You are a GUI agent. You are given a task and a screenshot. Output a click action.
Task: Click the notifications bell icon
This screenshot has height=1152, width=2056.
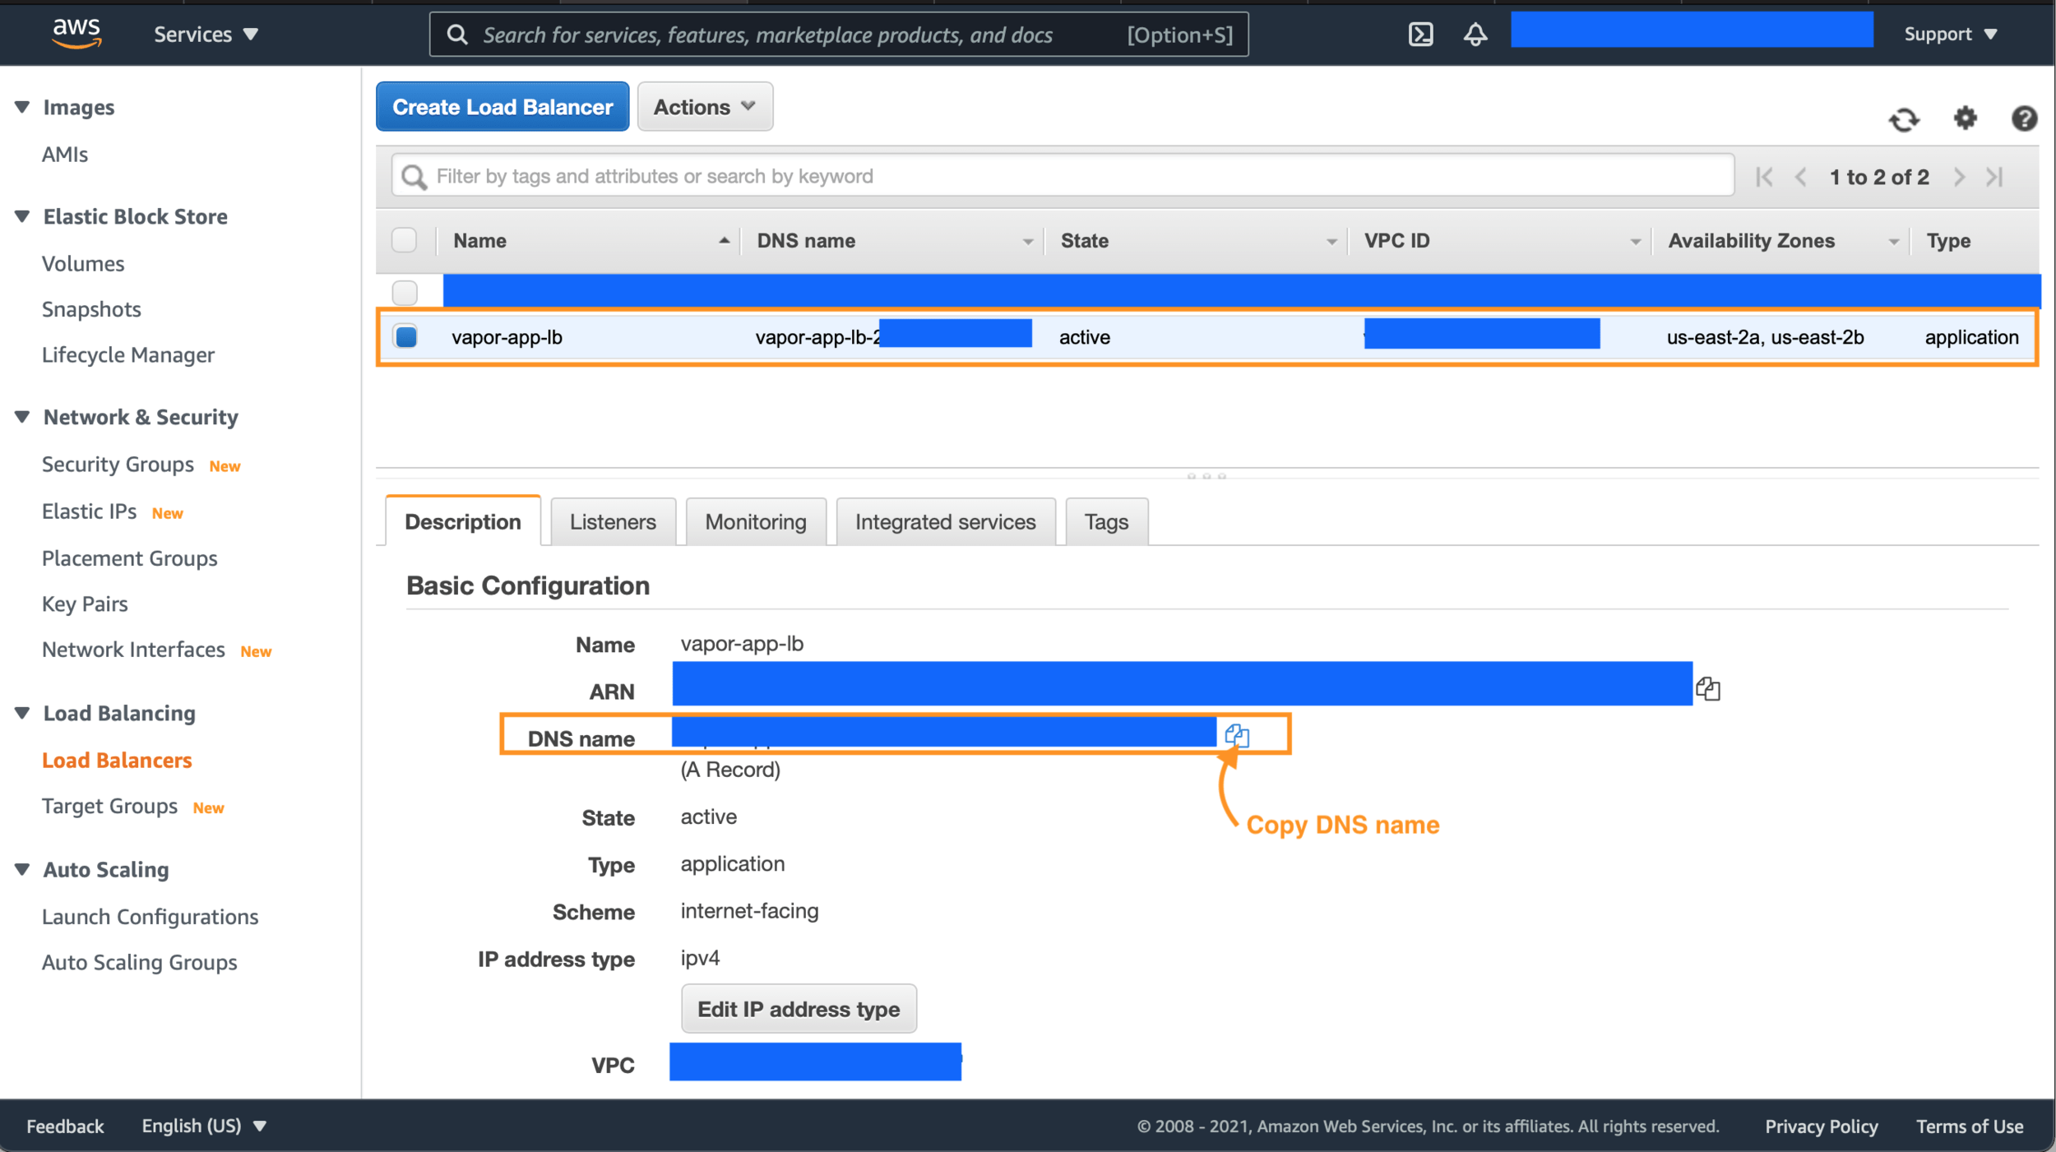(1475, 35)
